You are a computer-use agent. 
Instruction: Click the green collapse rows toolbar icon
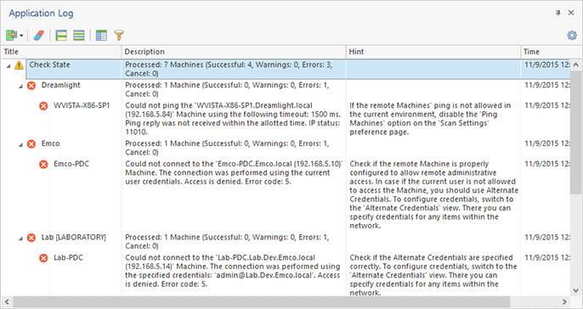tap(79, 36)
